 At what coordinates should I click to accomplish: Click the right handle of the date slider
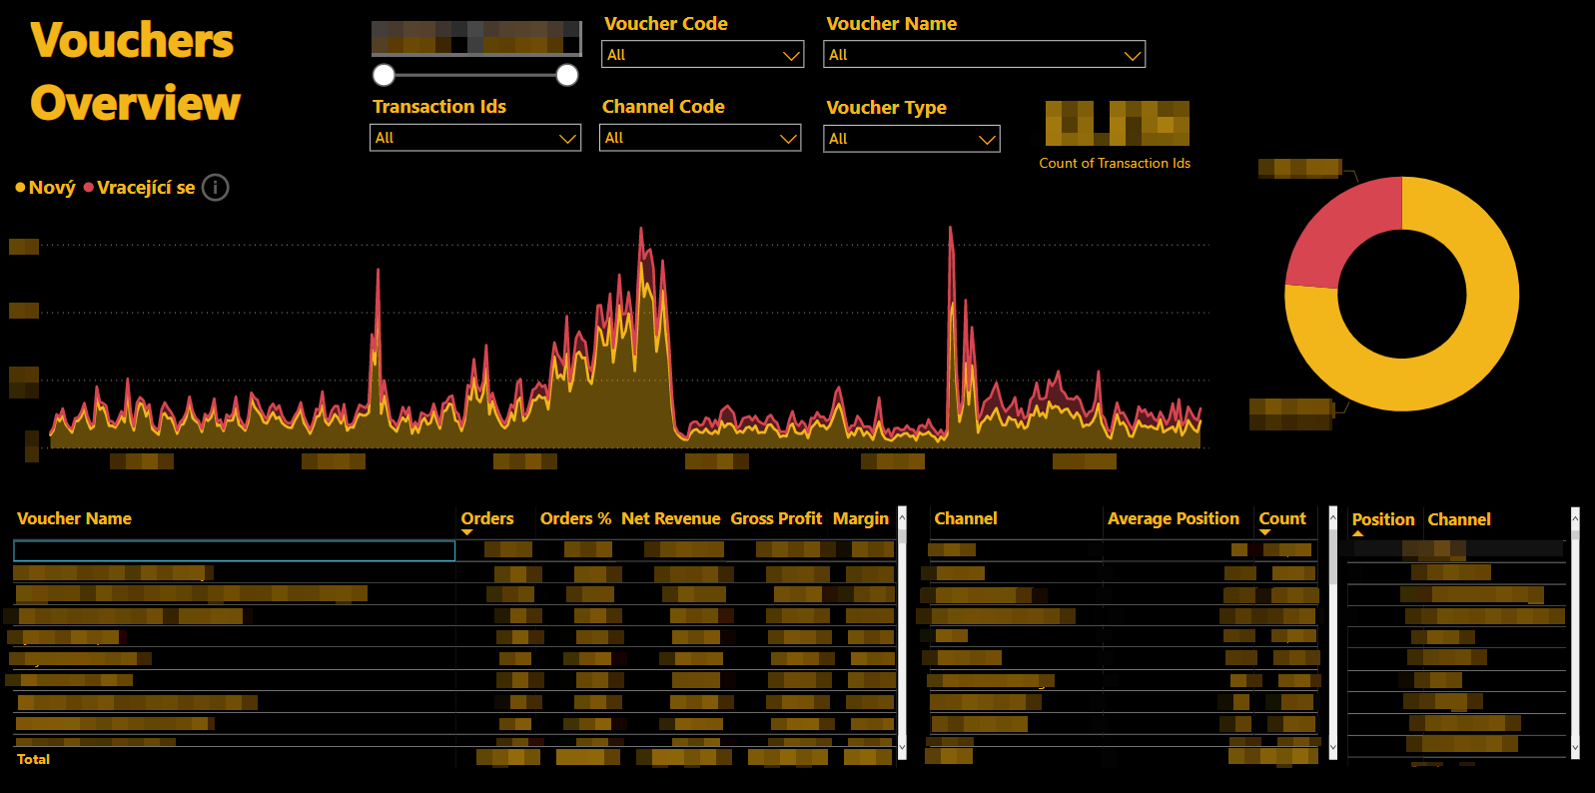click(567, 75)
